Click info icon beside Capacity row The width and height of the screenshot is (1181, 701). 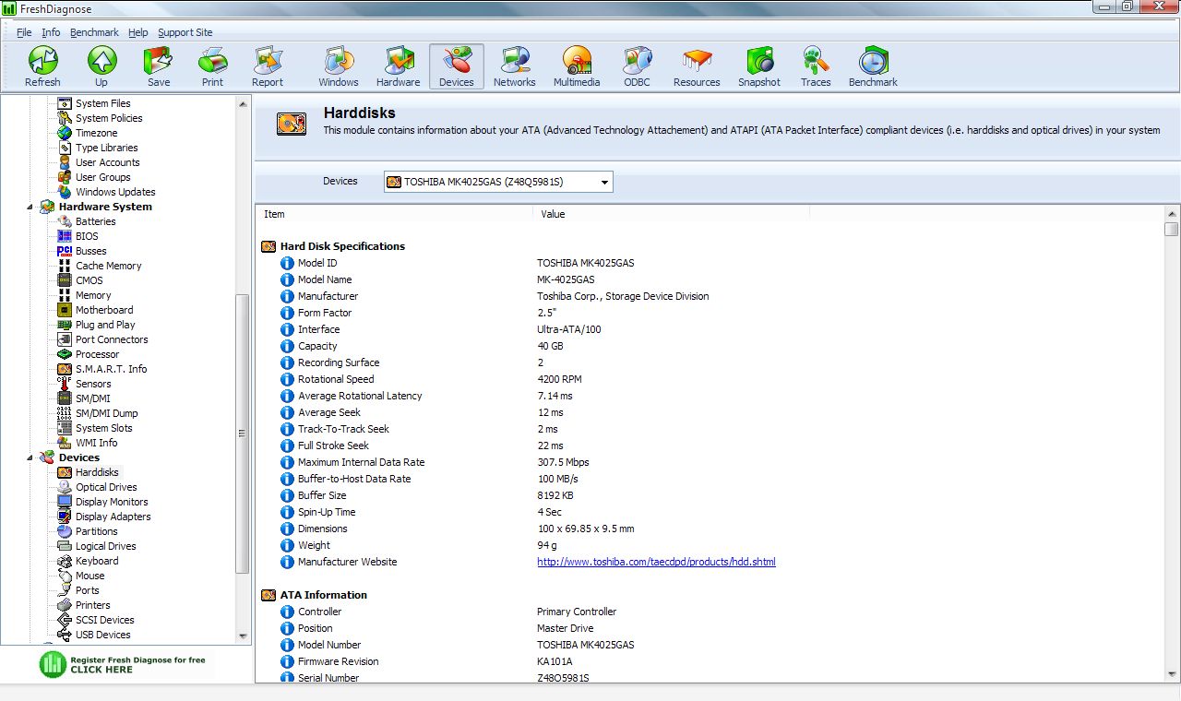point(287,346)
